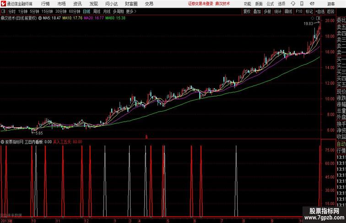Open the 问小达 menu
The width and height of the screenshot is (346, 223).
coord(112,4)
